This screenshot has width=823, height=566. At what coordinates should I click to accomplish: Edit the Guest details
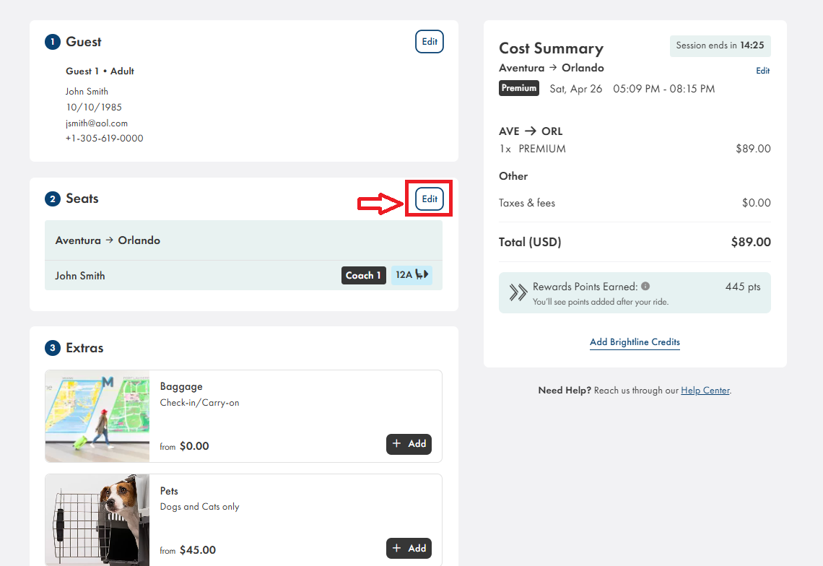click(x=430, y=42)
